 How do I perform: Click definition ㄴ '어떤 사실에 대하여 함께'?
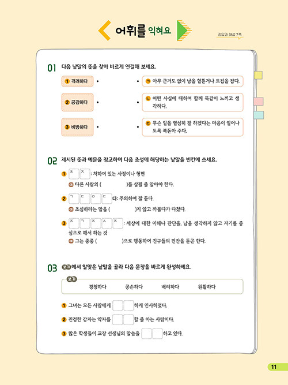[192, 102]
